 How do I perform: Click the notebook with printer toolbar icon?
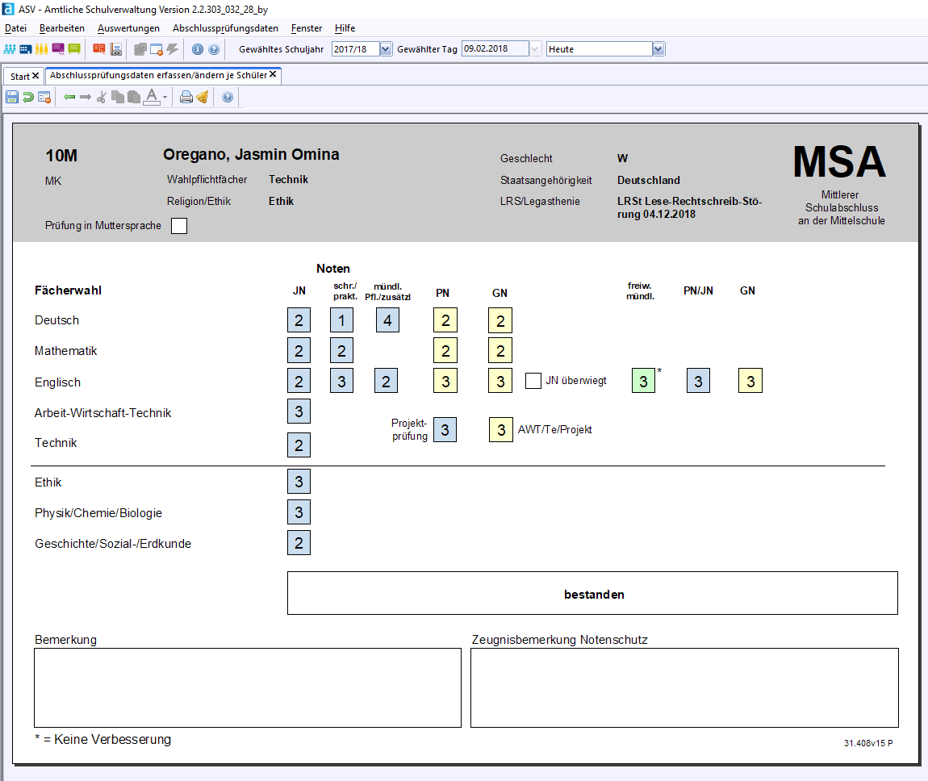(x=116, y=49)
